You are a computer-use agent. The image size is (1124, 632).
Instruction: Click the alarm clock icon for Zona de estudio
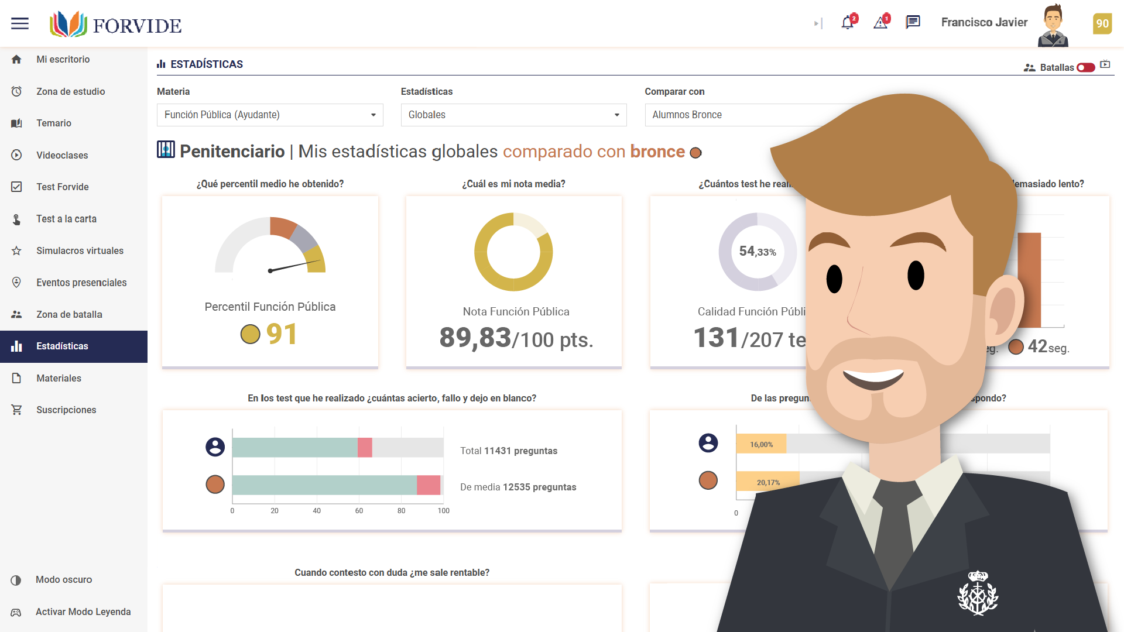coord(16,91)
